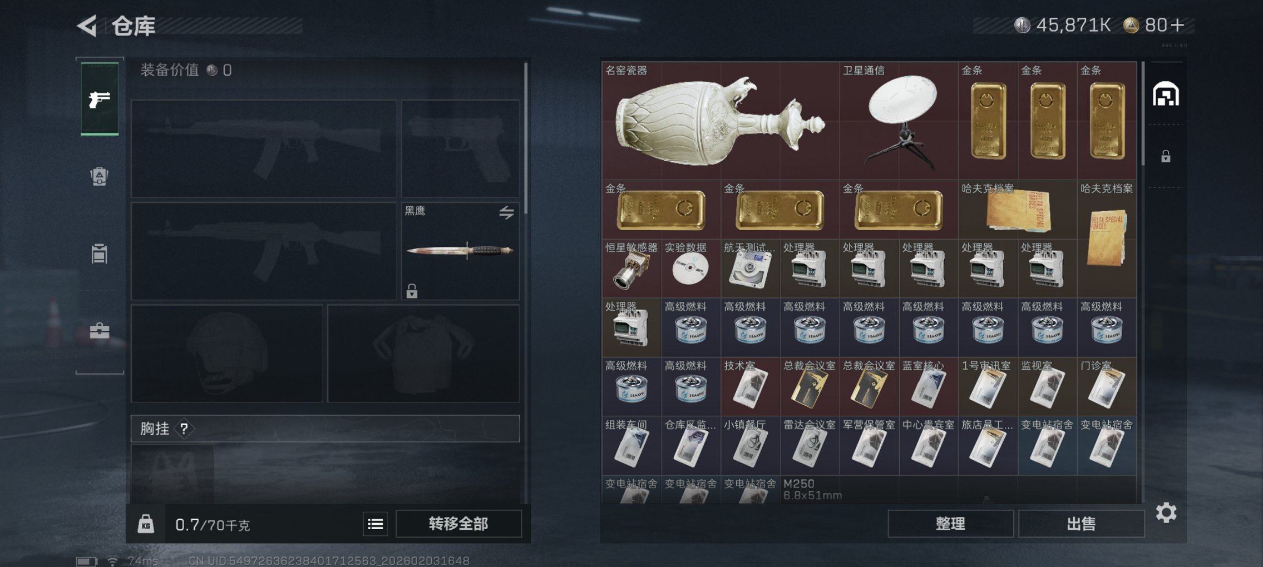
Task: Click the 转移全部 button
Action: [x=458, y=524]
